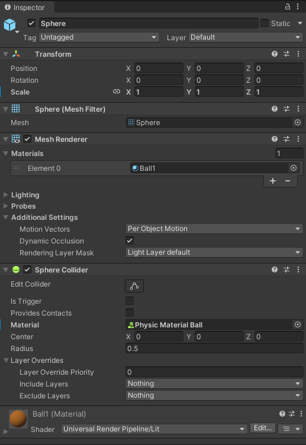This screenshot has height=445, width=306.
Task: Disable the Sphere GameObject active checkbox
Action: [31, 23]
